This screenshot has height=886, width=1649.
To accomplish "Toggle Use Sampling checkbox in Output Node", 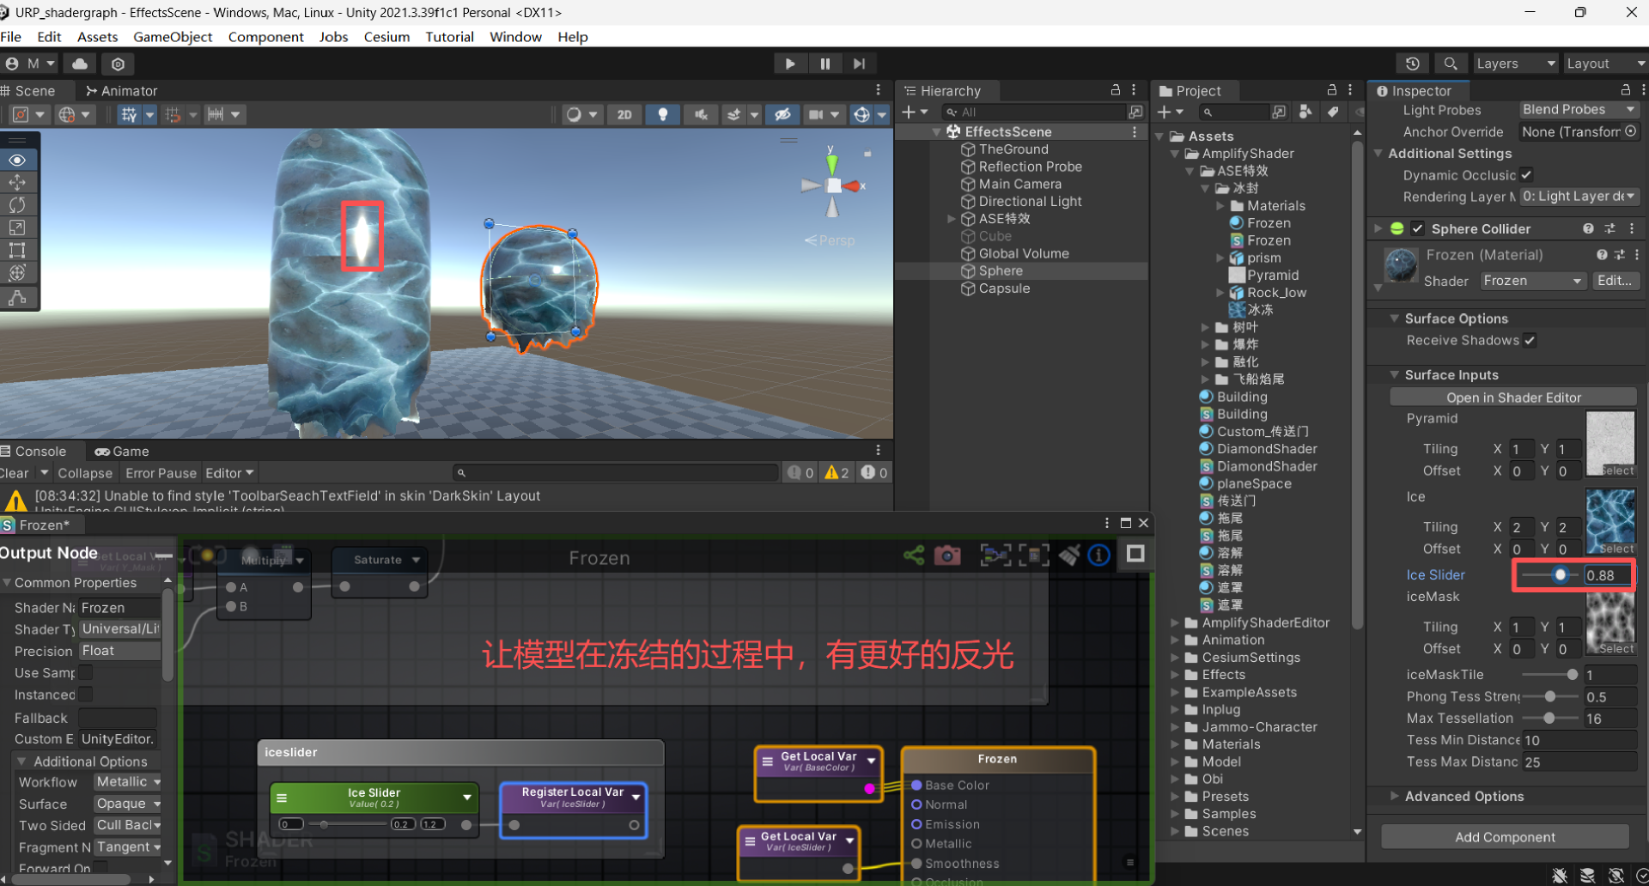I will tap(86, 672).
